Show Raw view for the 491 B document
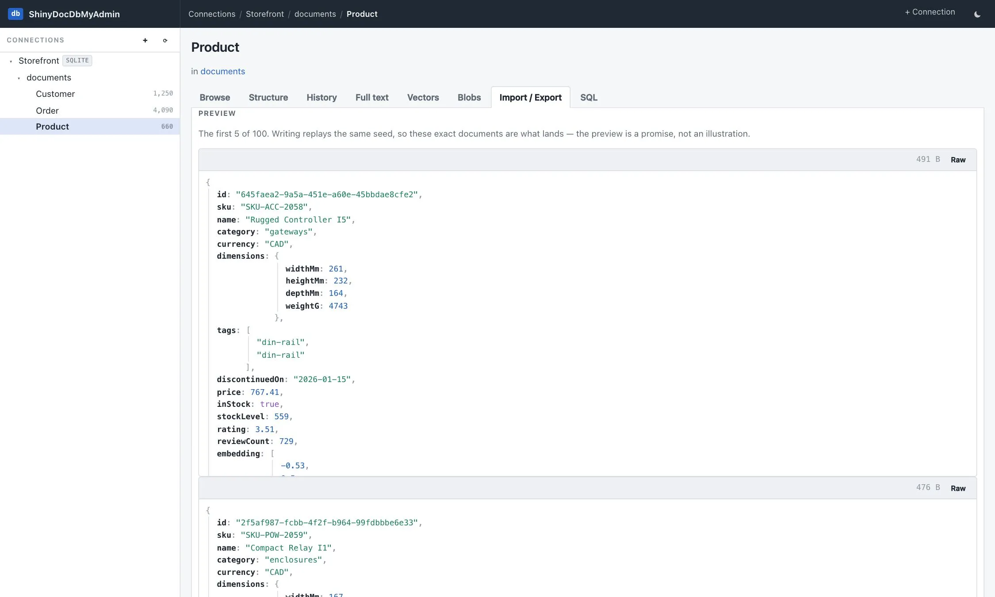 tap(958, 160)
